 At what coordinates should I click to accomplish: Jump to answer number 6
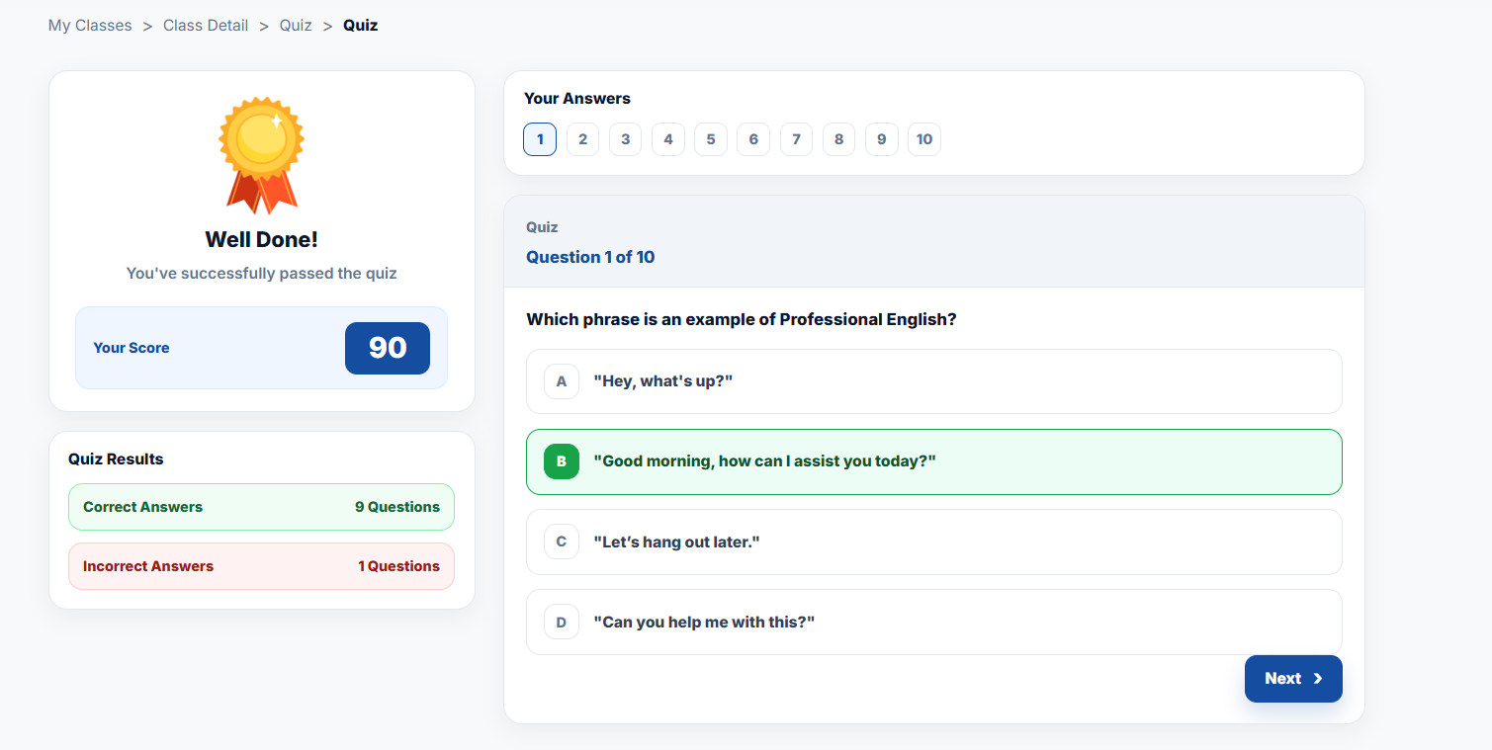point(753,139)
